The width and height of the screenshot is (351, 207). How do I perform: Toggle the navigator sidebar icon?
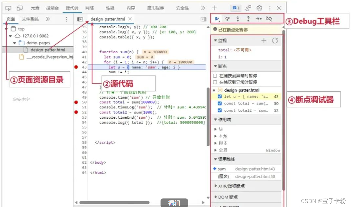click(80, 19)
